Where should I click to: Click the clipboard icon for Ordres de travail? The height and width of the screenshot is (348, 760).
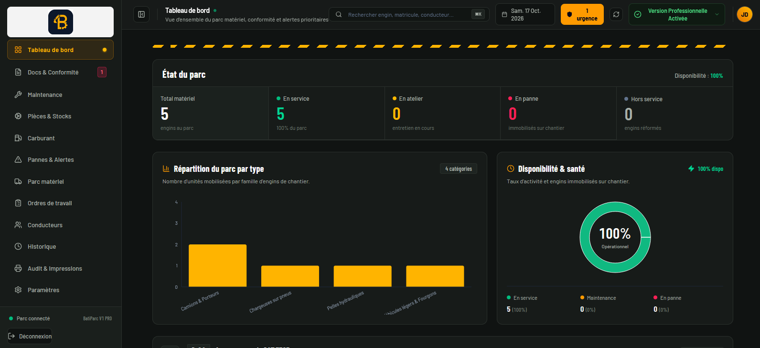[18, 203]
